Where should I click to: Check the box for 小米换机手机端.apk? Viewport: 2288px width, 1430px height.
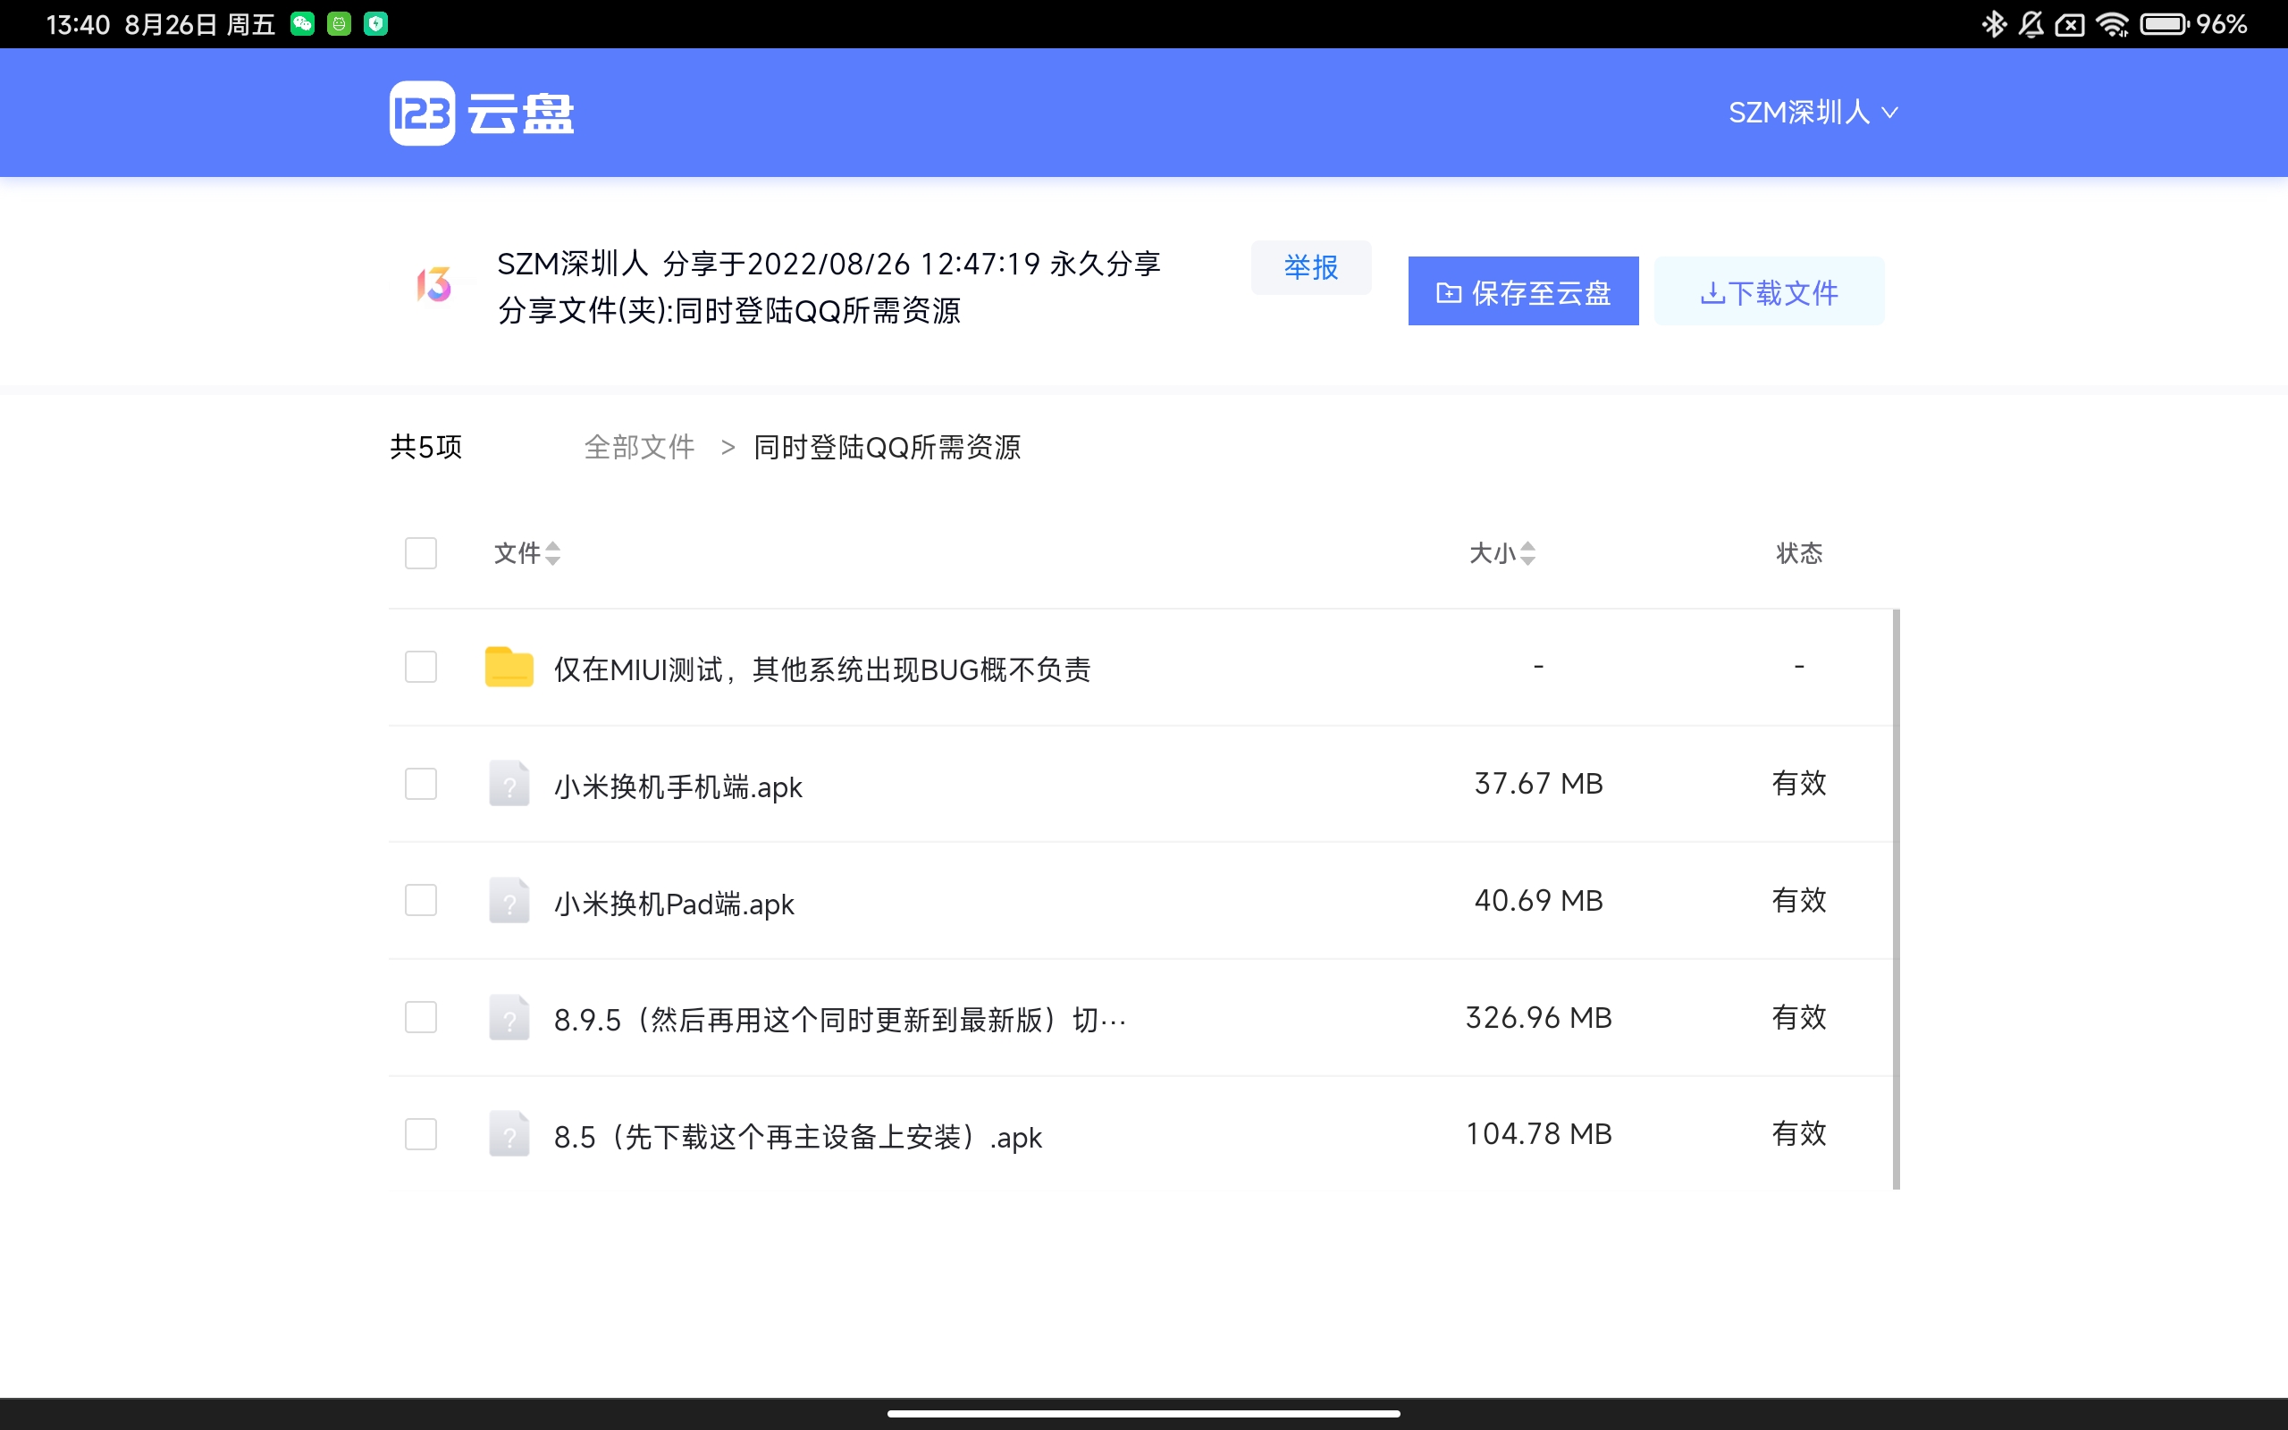coord(421,784)
